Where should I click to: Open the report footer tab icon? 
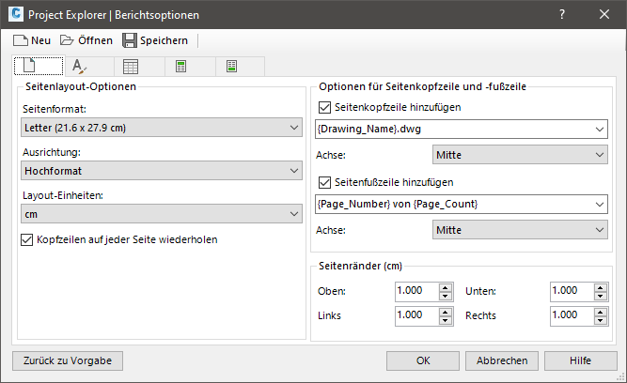pos(231,66)
